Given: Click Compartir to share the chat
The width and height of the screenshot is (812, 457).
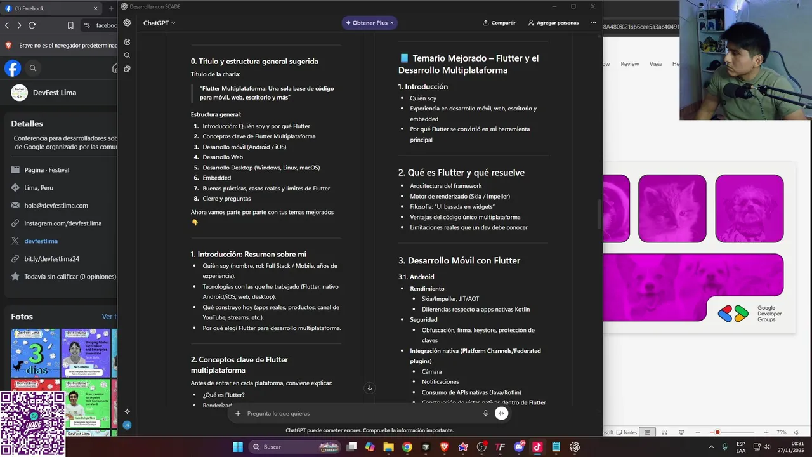Looking at the screenshot, I should pyautogui.click(x=499, y=23).
